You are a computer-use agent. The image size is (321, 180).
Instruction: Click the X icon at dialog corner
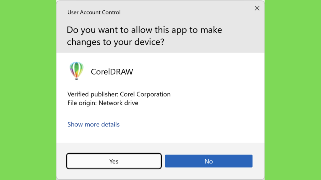pyautogui.click(x=257, y=8)
